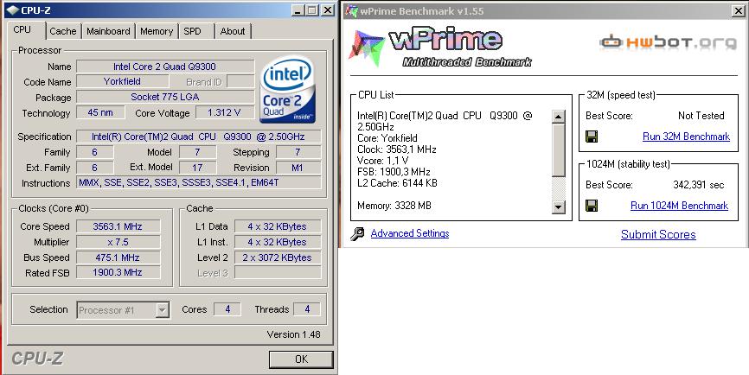The image size is (749, 375).
Task: Select the Memory tab
Action: (x=157, y=31)
